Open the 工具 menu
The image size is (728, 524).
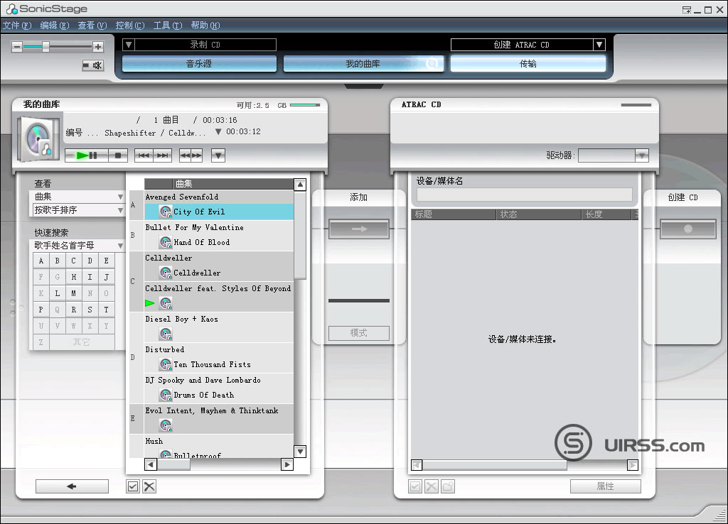point(168,25)
